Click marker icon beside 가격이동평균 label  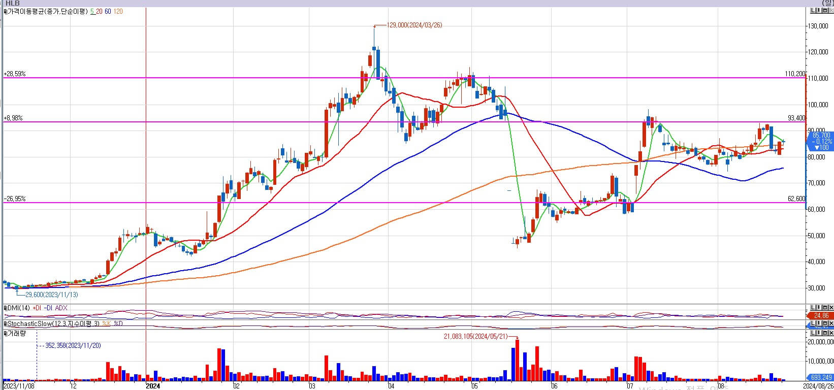point(6,11)
